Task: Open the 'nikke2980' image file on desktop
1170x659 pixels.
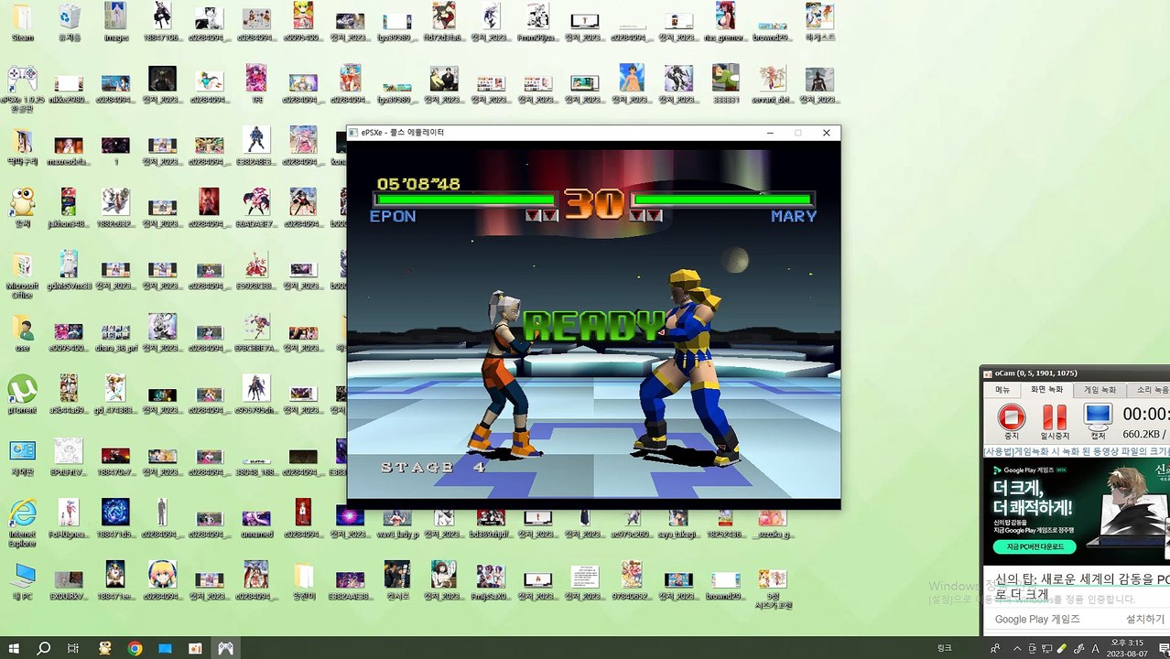Action: [x=69, y=89]
